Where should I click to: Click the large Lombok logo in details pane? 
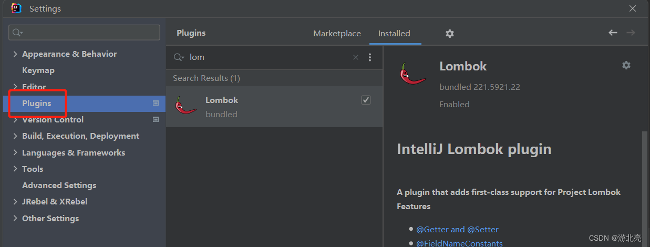[x=412, y=74]
